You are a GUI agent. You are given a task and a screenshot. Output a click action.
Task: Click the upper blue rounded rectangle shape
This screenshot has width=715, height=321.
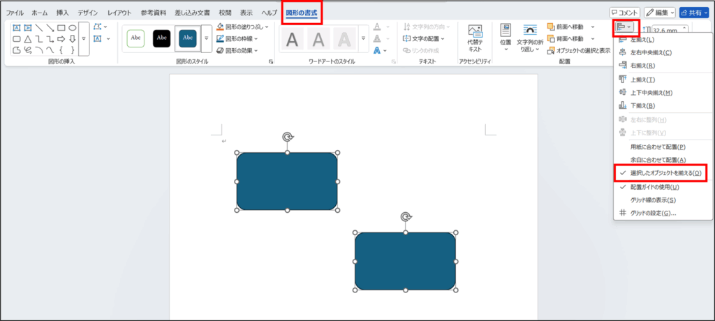[287, 181]
